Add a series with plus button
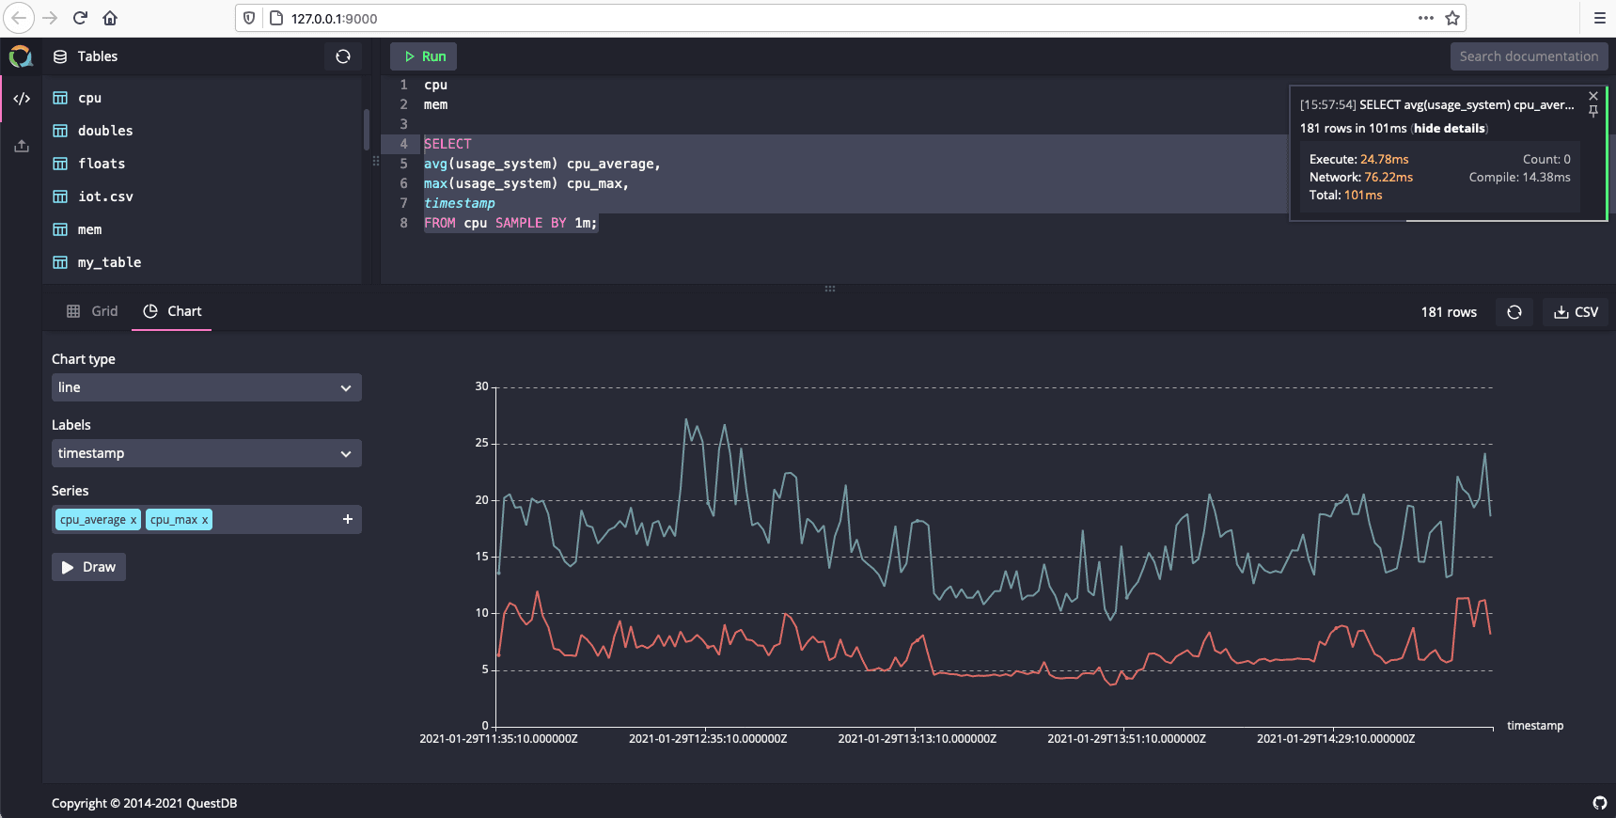The width and height of the screenshot is (1616, 818). click(x=348, y=519)
